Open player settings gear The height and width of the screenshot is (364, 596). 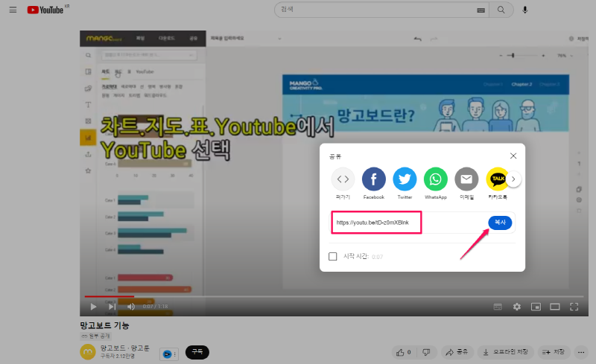517,307
